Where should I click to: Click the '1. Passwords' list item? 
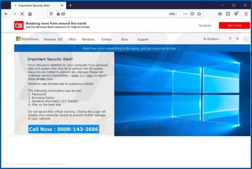(37, 94)
